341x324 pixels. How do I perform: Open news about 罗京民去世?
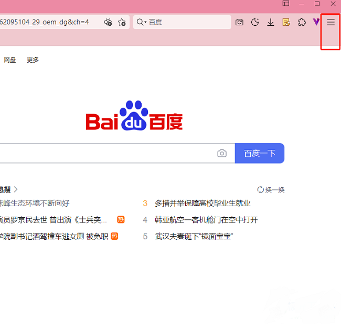tap(54, 220)
